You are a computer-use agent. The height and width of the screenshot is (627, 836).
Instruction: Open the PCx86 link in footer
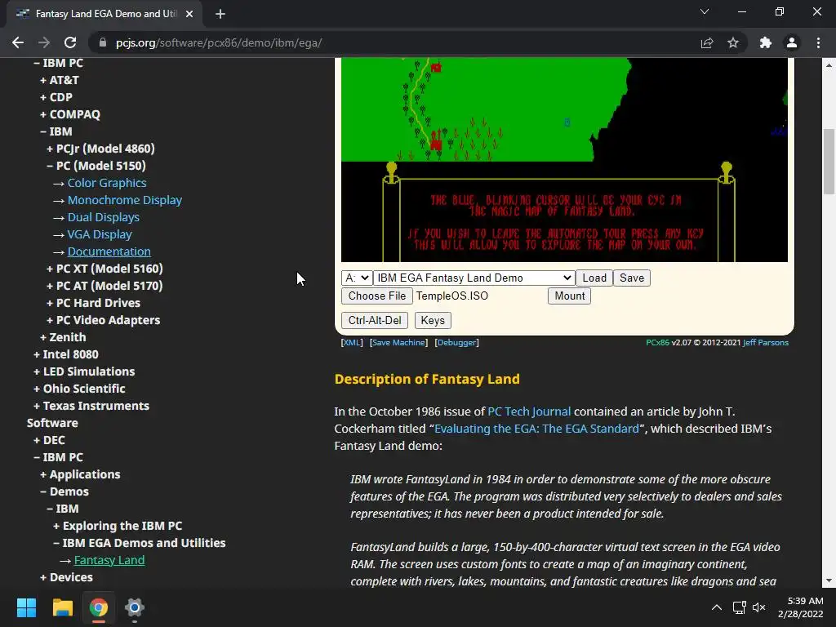coord(657,342)
